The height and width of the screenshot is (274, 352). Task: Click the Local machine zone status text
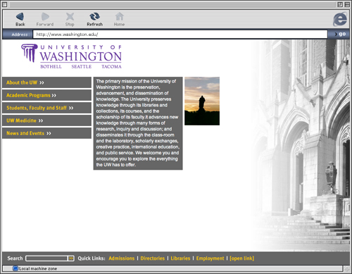click(38, 268)
